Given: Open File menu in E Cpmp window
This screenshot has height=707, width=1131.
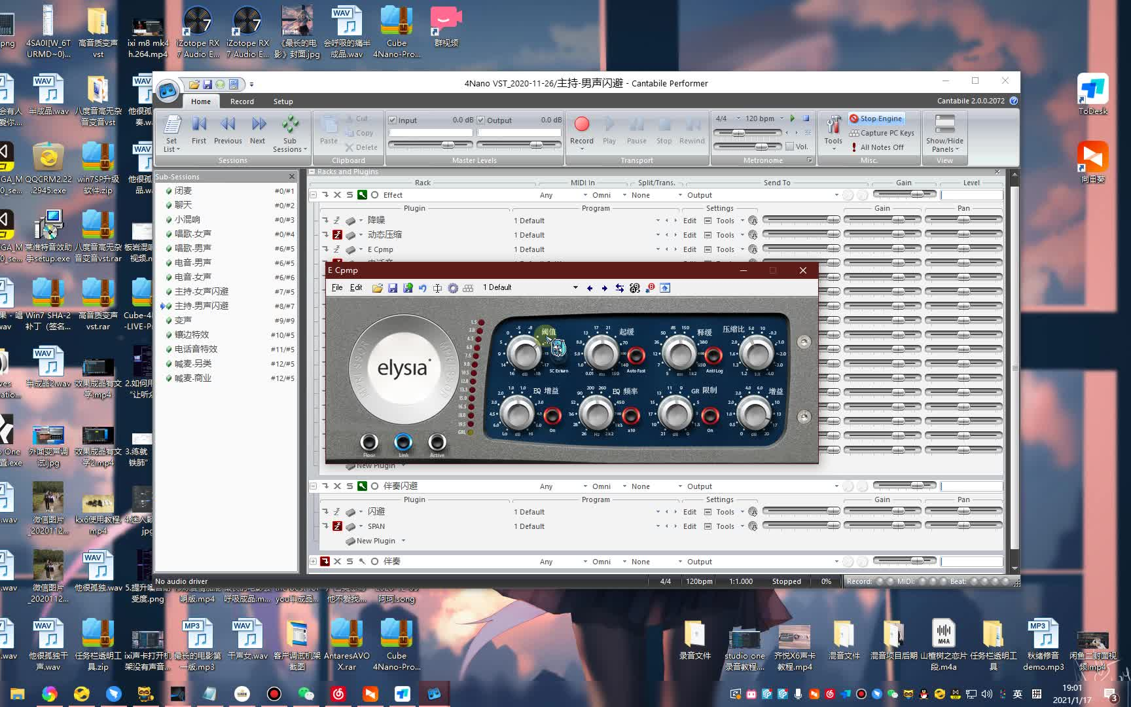Looking at the screenshot, I should click(337, 287).
